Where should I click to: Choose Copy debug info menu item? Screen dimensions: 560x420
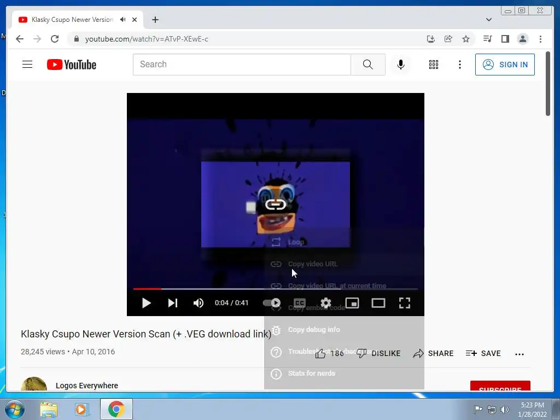[344, 330]
